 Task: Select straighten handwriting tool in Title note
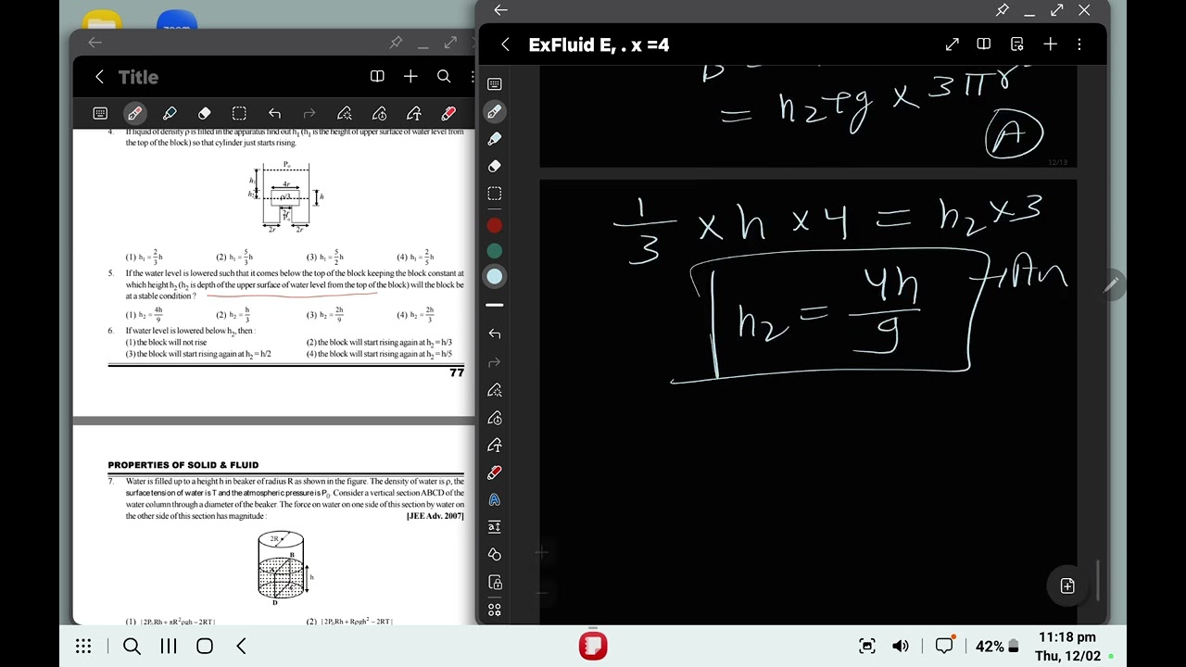pos(379,113)
